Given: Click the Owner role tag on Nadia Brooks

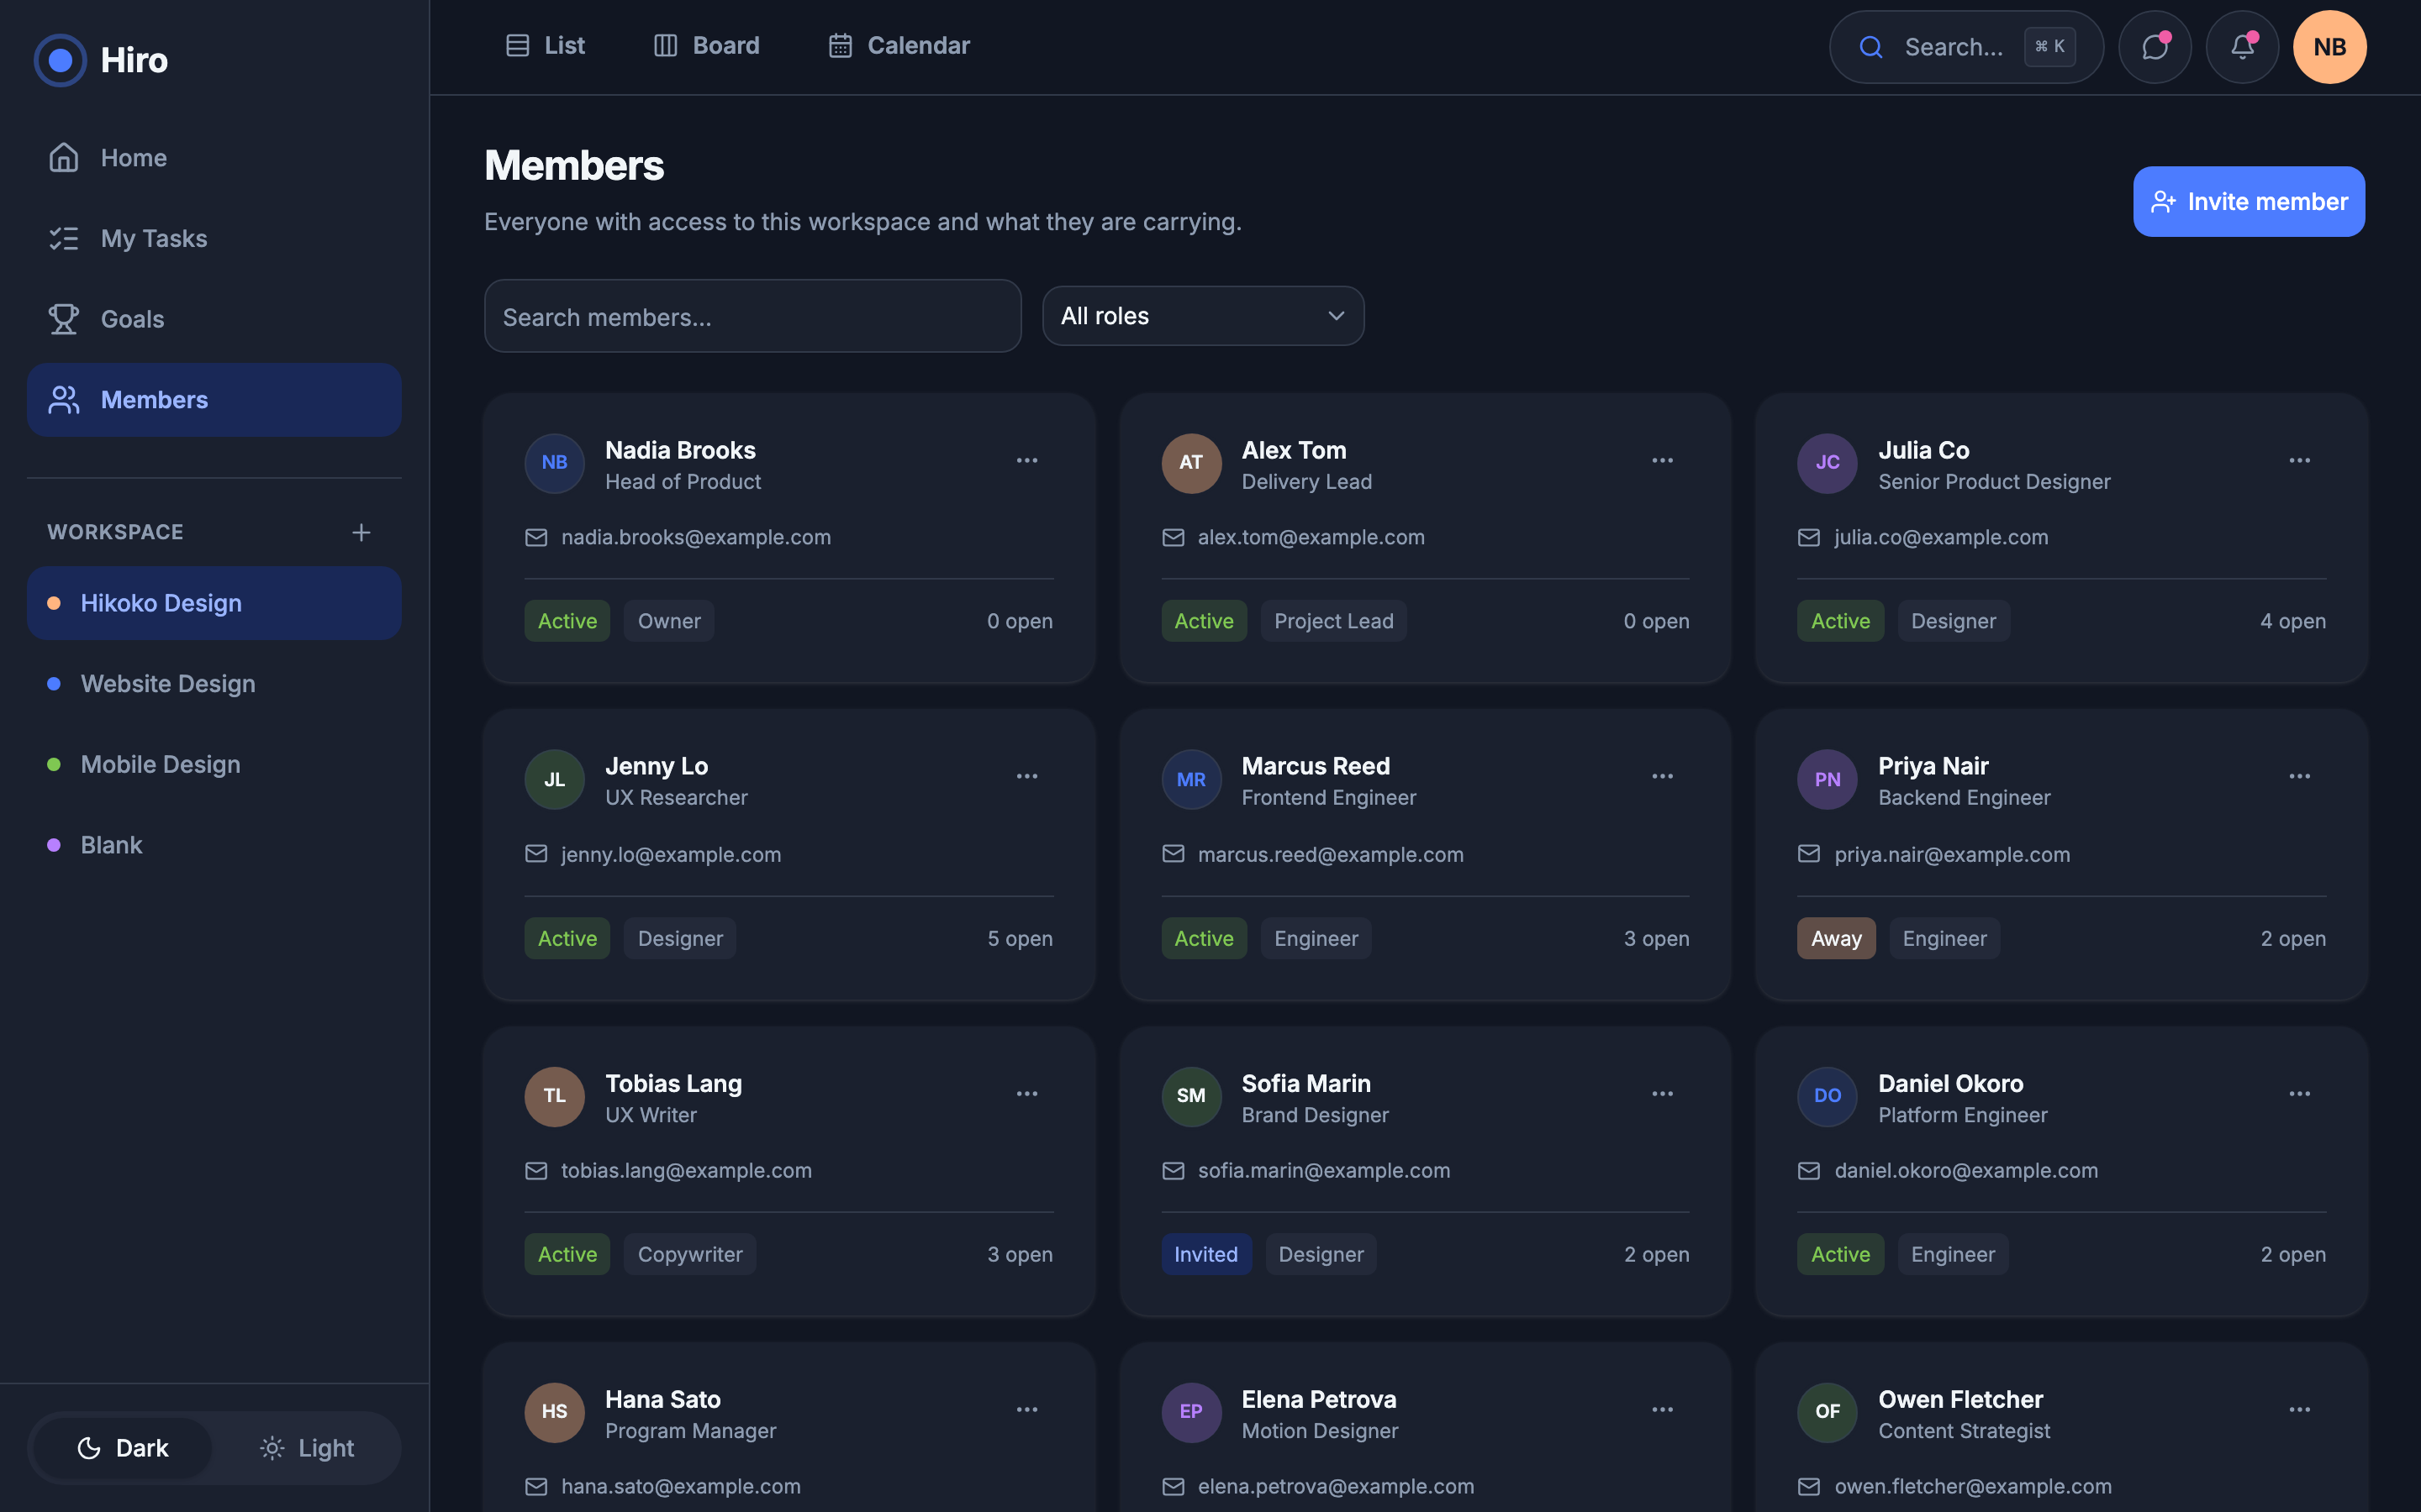Looking at the screenshot, I should pos(668,621).
